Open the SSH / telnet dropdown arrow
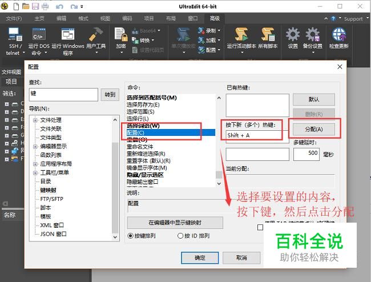This screenshot has width=371, height=282. [x=23, y=53]
